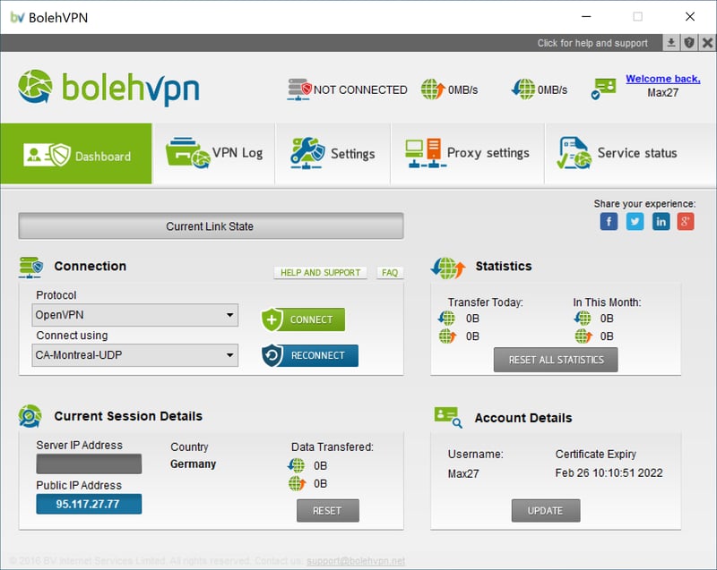Open the Welcome back link
The height and width of the screenshot is (570, 717).
662,79
